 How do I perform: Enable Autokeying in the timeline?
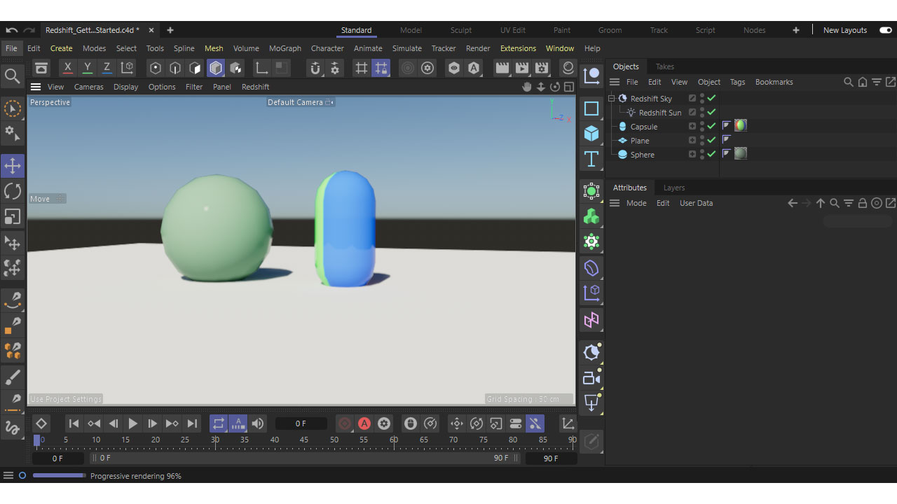click(x=363, y=423)
